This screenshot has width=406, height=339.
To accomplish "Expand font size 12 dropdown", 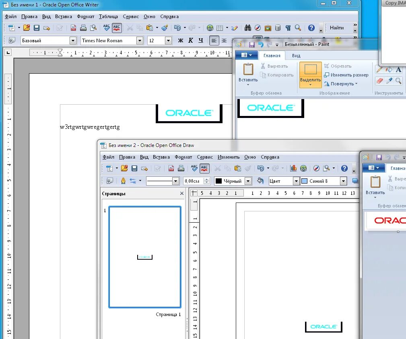I will point(168,40).
